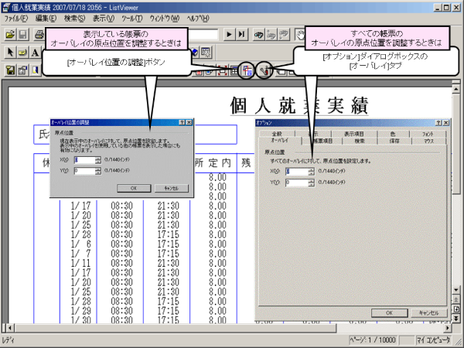Select the arrow pointer tool

(x=9, y=52)
